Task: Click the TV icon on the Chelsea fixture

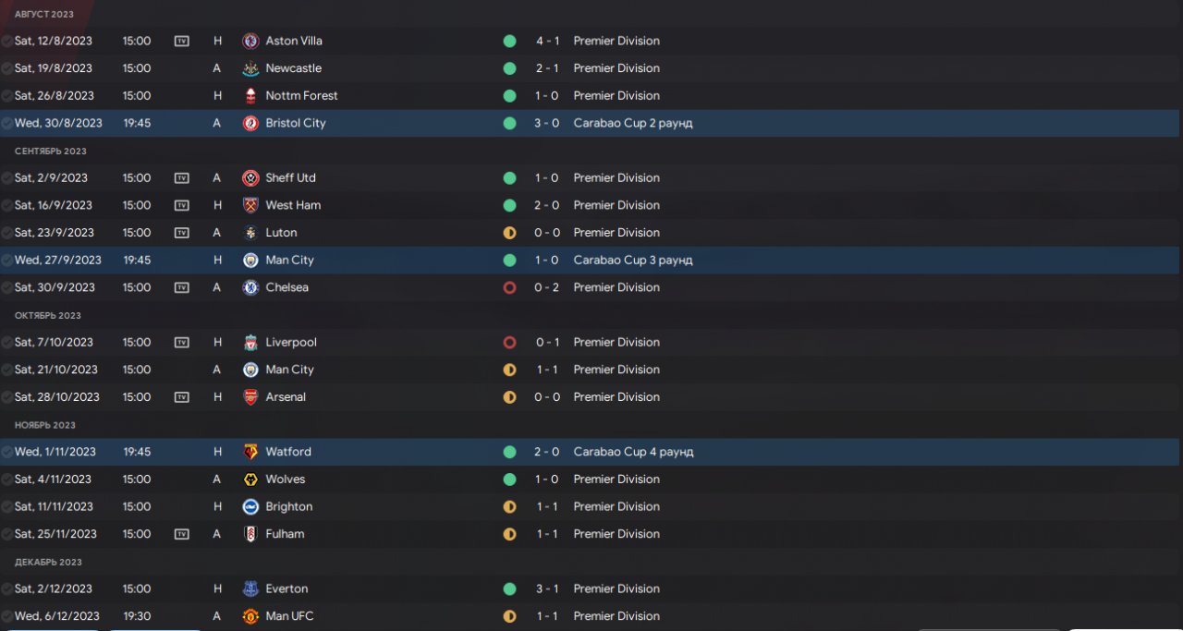Action: tap(182, 287)
